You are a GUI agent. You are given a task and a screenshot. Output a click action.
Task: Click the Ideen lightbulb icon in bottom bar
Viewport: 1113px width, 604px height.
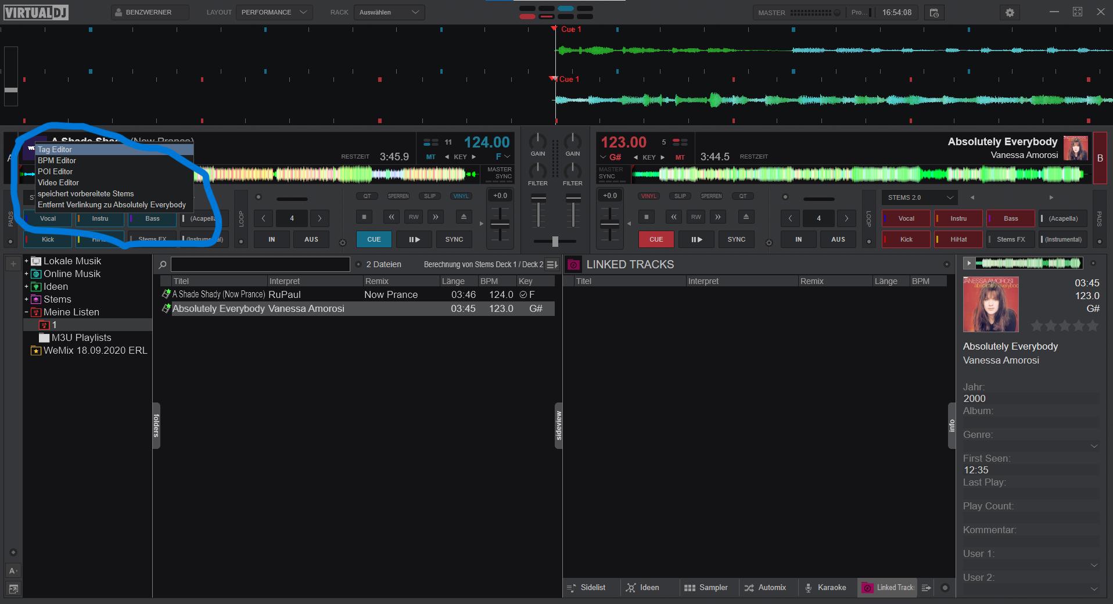tap(631, 588)
